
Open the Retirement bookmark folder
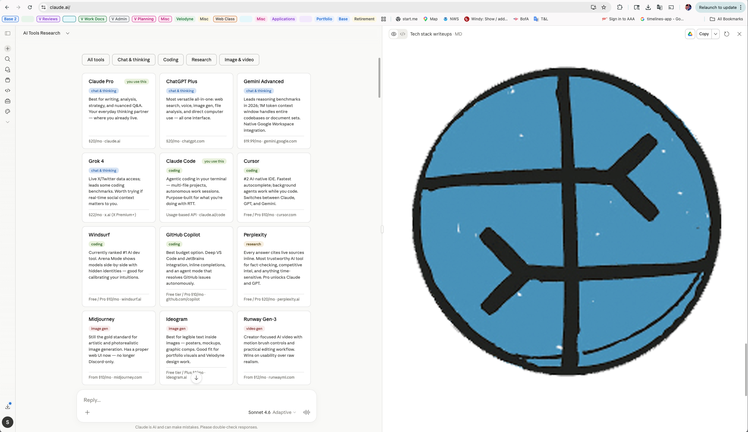364,19
